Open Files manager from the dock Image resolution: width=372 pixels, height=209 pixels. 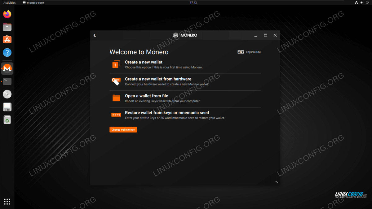tap(7, 27)
